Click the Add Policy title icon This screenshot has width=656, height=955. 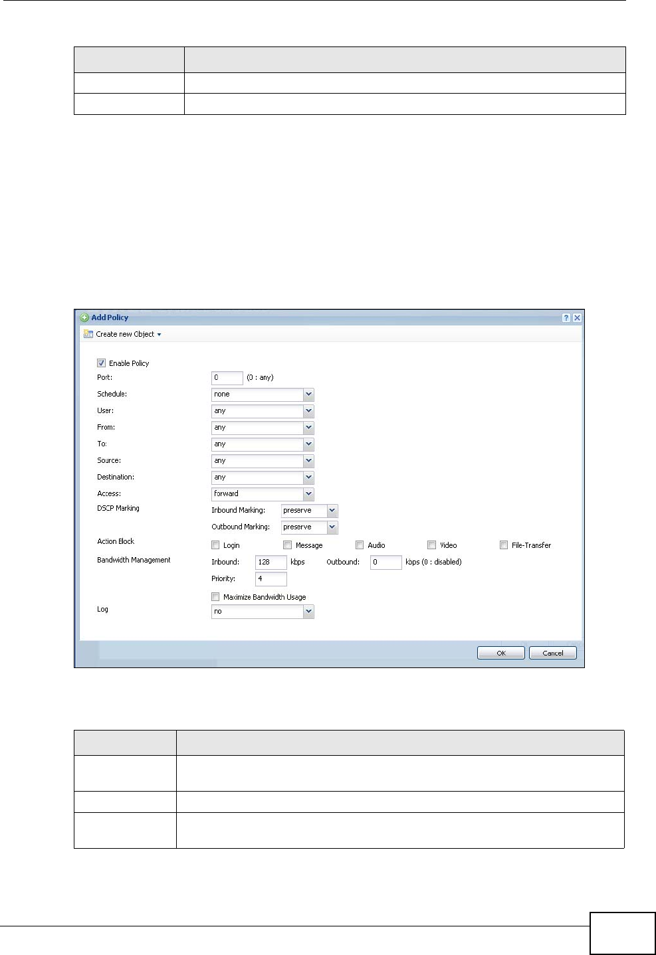click(x=84, y=317)
